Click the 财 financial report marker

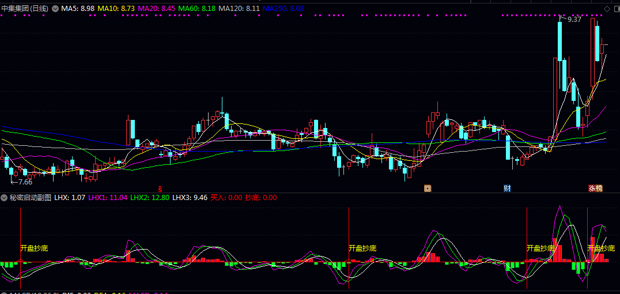[x=507, y=188]
